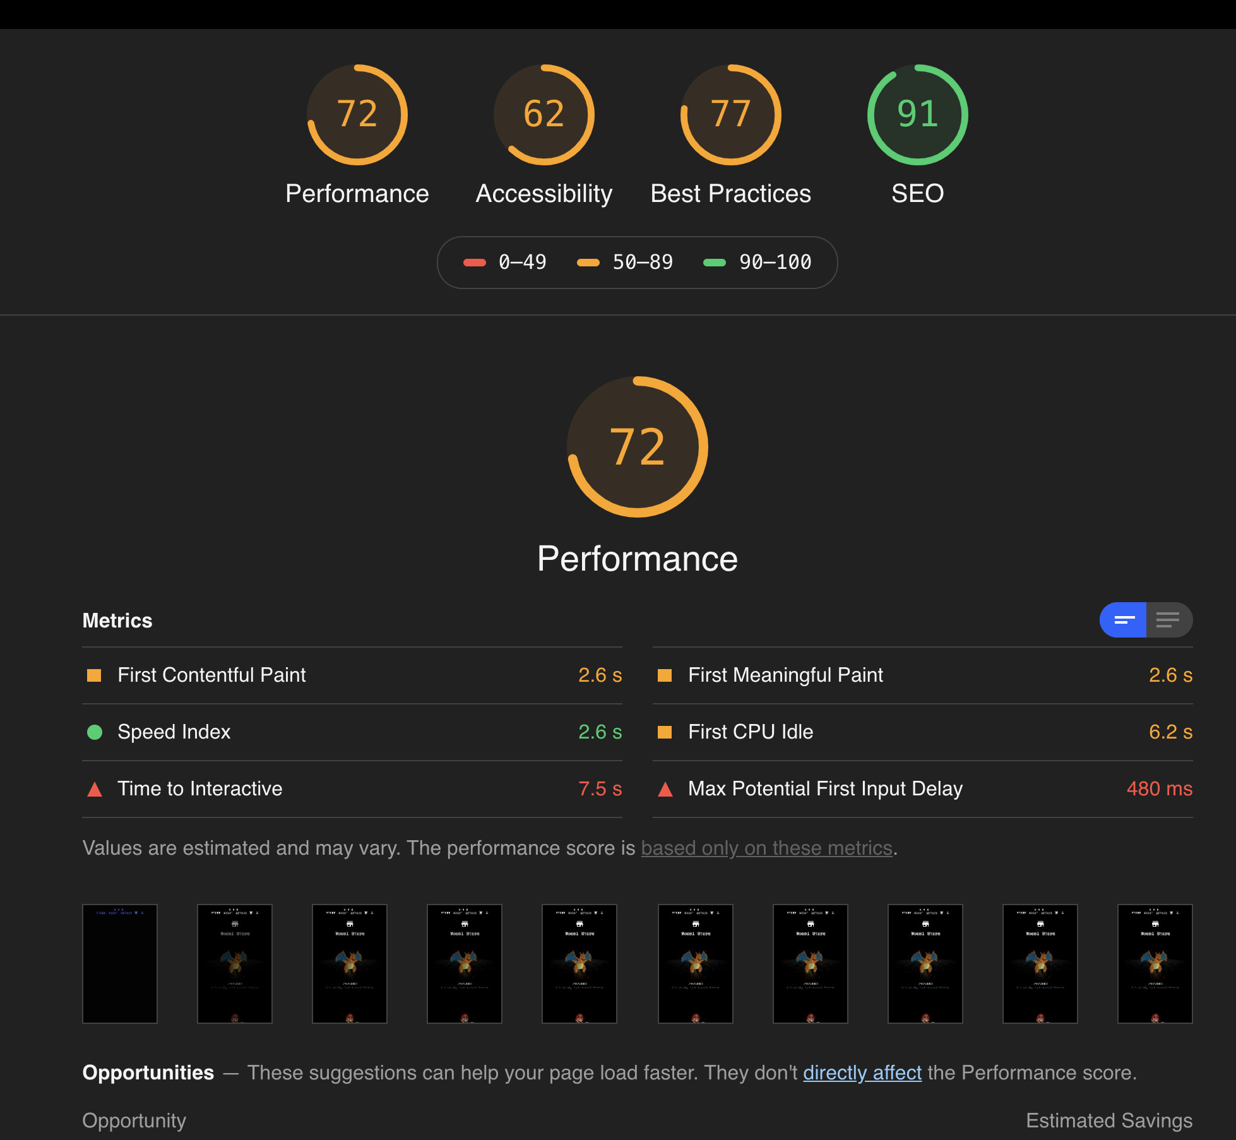Screen dimensions: 1236x1140
Task: Click the 7.5 s Time to Interactive value
Action: (600, 788)
